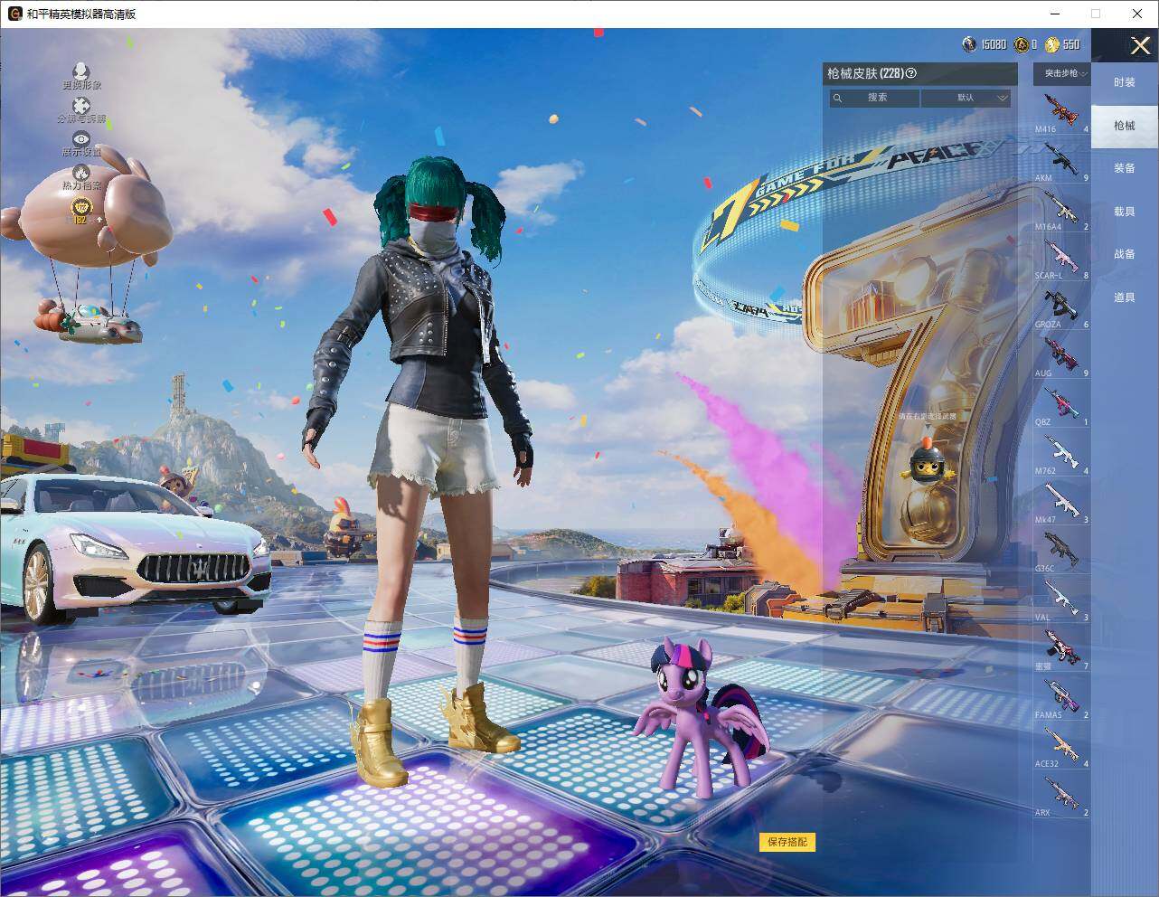The width and height of the screenshot is (1159, 897).
Task: Click the emulator app icon in title bar
Action: (x=15, y=14)
